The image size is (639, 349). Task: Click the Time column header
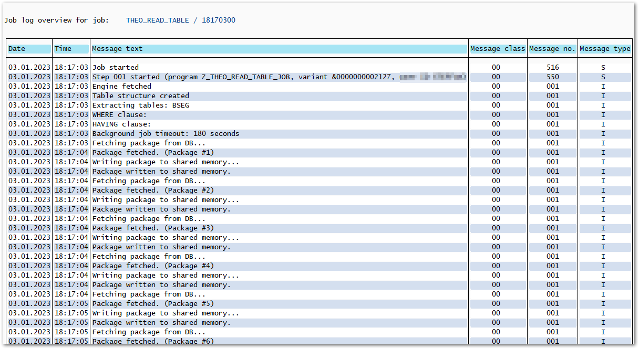coord(71,49)
